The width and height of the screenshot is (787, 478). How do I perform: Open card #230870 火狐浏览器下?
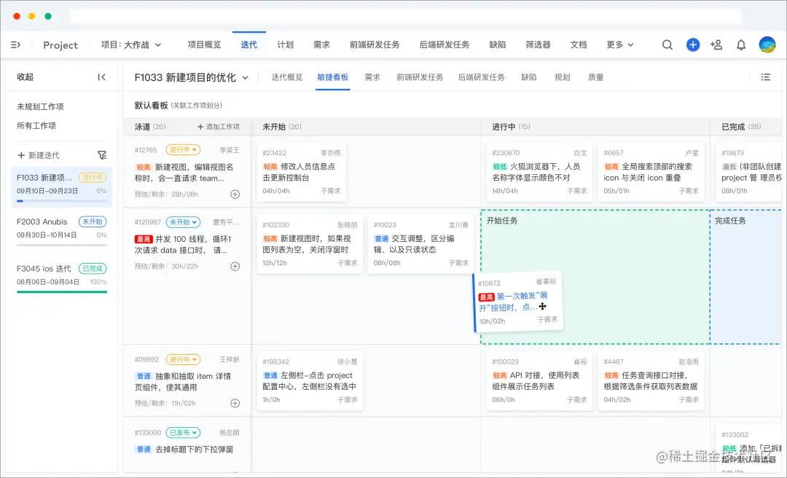click(539, 172)
